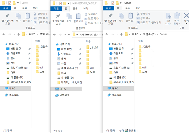
Task: Click Paste icon in MAINSERVER_BACKUP window
Action: click(x=78, y=18)
